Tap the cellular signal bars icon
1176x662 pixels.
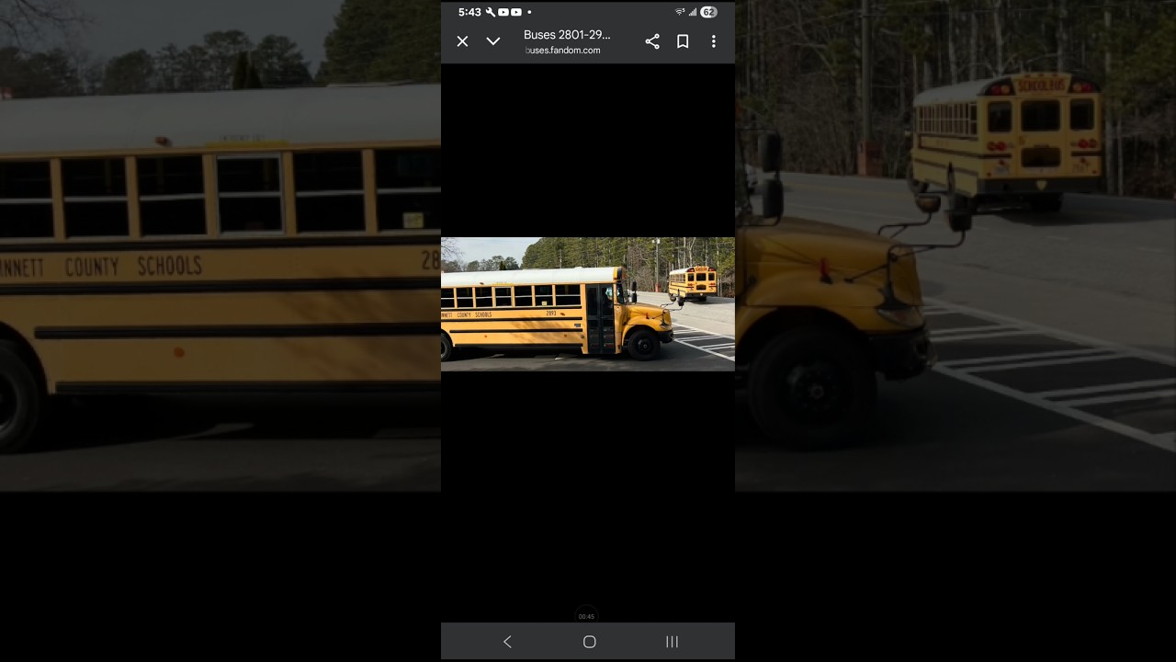pyautogui.click(x=693, y=12)
